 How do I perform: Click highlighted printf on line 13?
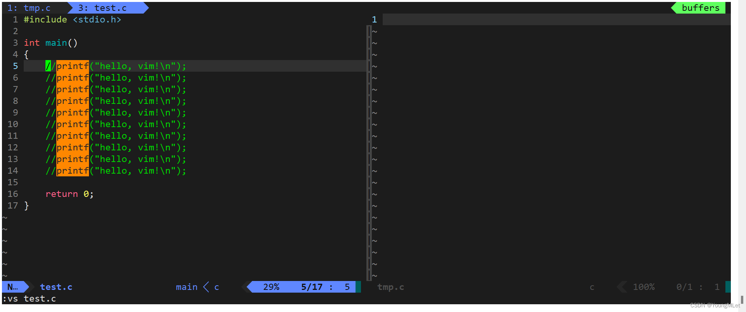pyautogui.click(x=73, y=159)
